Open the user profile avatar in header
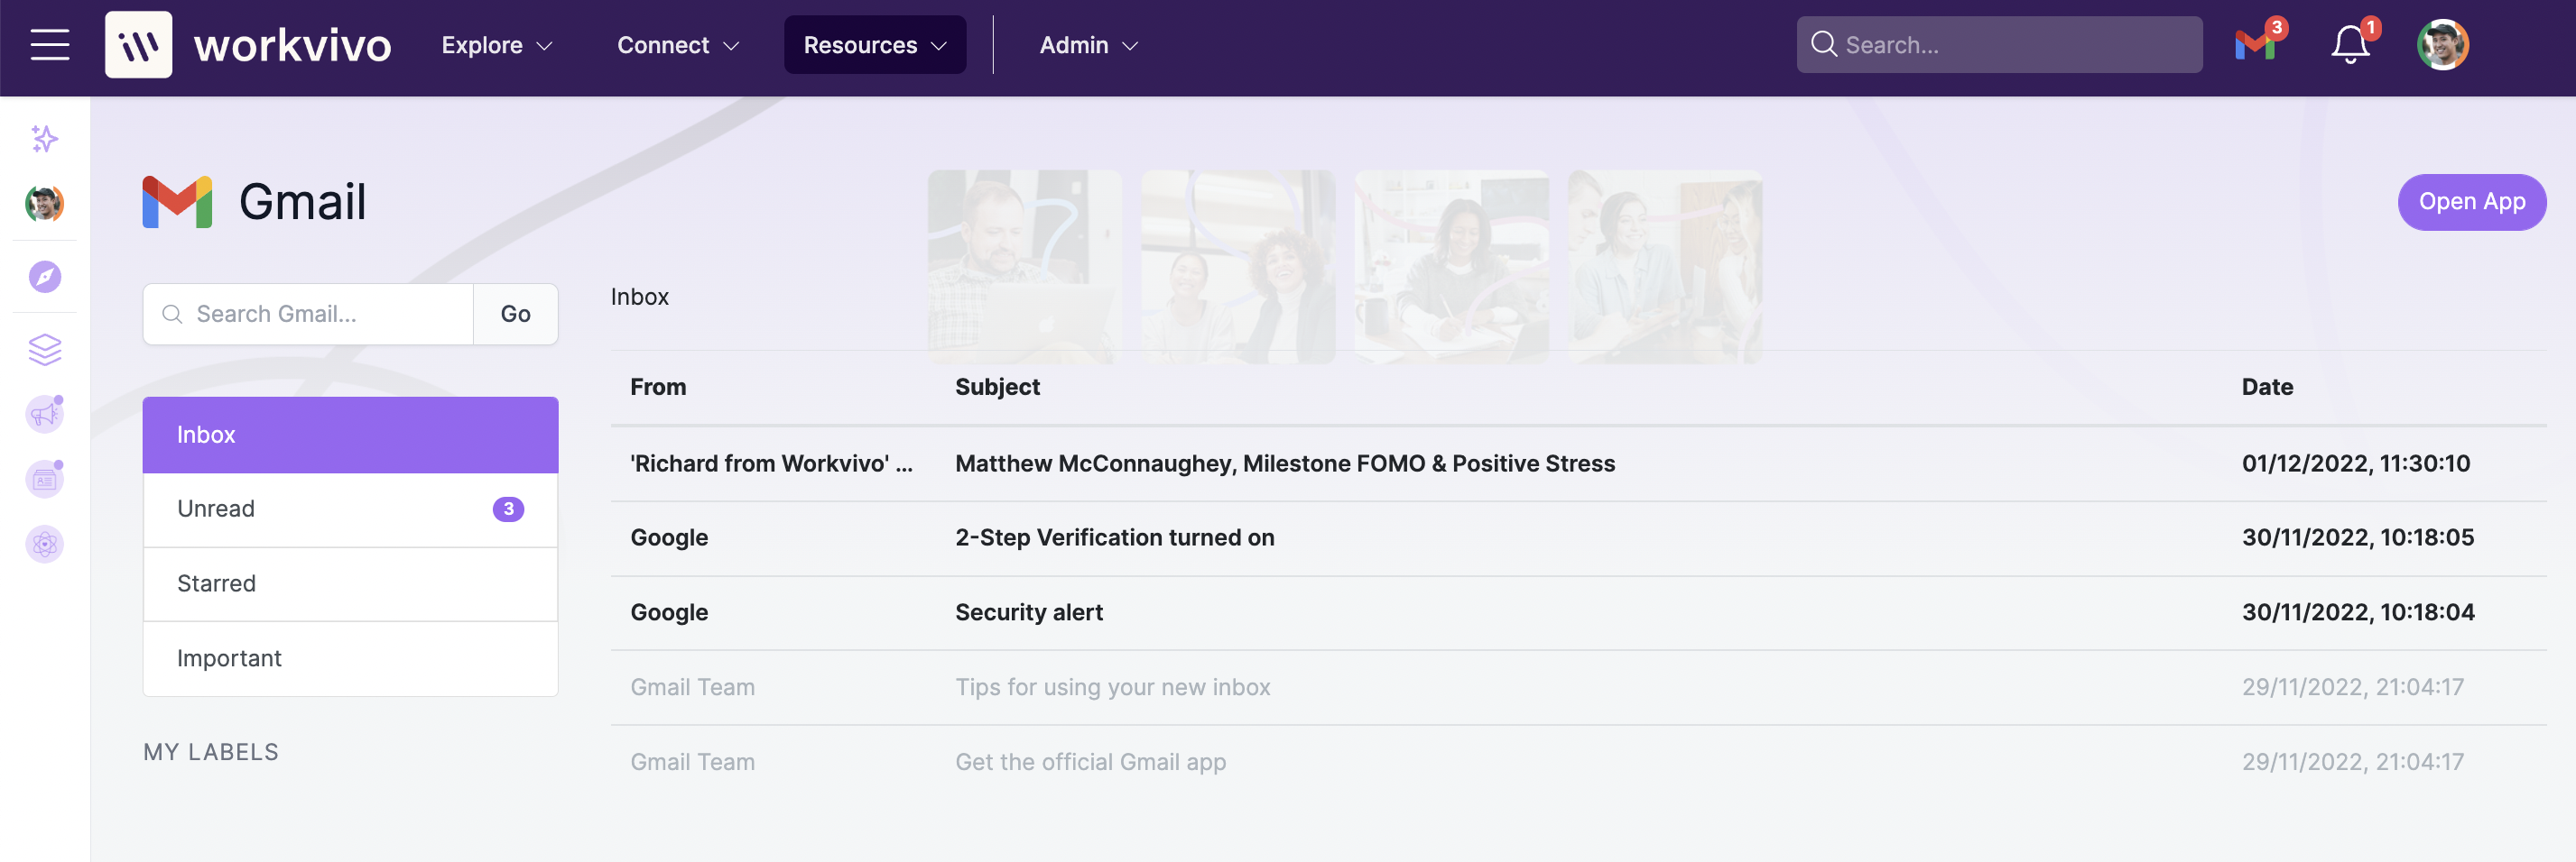Screen dimensions: 2576x862 pos(2442,45)
